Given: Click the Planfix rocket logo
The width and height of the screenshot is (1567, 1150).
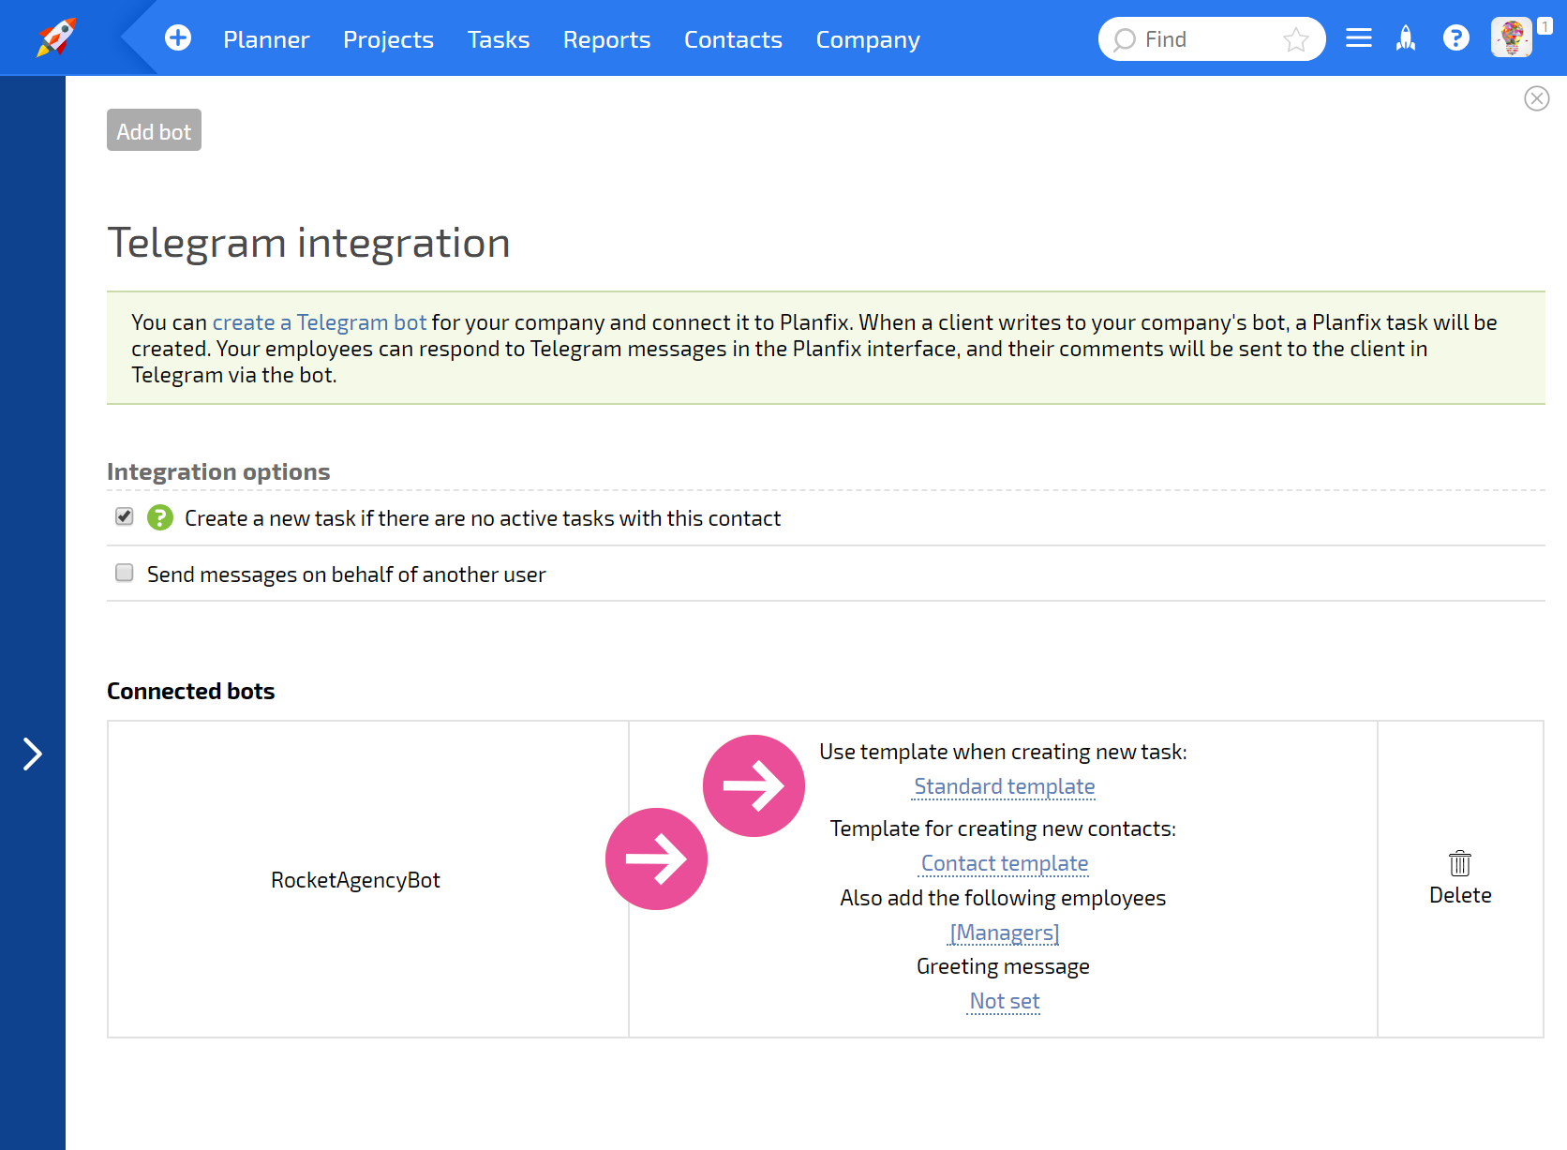Looking at the screenshot, I should 56,37.
